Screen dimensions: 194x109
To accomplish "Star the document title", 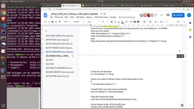I will point(101,14).
